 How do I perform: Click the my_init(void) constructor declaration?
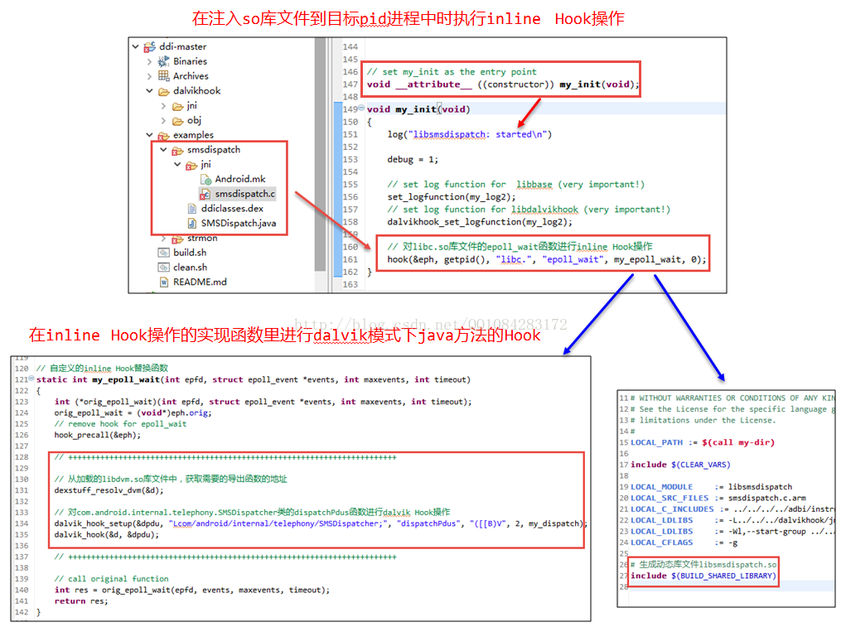[x=502, y=84]
